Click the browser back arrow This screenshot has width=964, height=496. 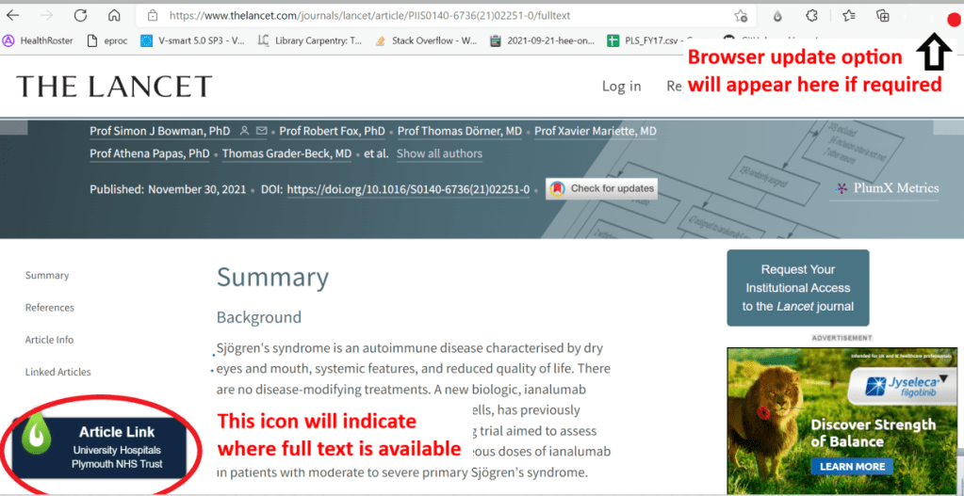click(x=13, y=16)
